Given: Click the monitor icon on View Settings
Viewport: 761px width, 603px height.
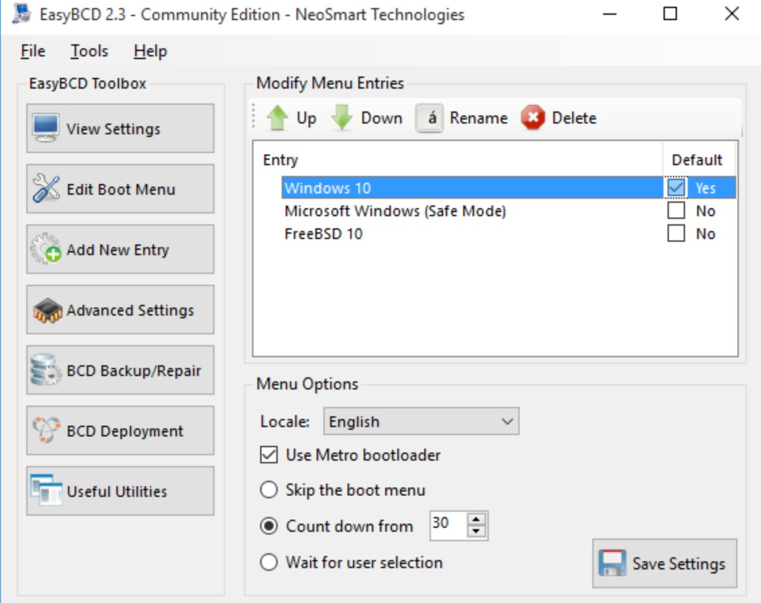Looking at the screenshot, I should [46, 128].
